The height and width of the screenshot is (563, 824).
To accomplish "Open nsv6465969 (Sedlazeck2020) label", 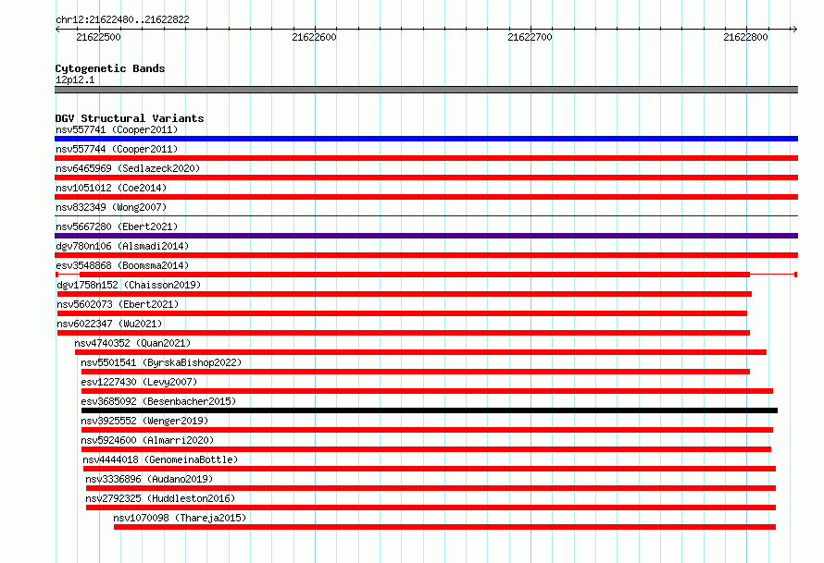I will pyautogui.click(x=128, y=168).
